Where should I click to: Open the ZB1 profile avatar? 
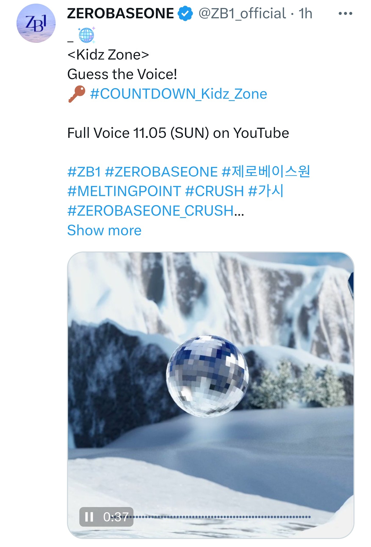coord(36,23)
